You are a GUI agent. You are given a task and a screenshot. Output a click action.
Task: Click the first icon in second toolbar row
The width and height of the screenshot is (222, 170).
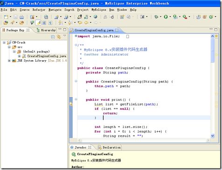click(6, 23)
